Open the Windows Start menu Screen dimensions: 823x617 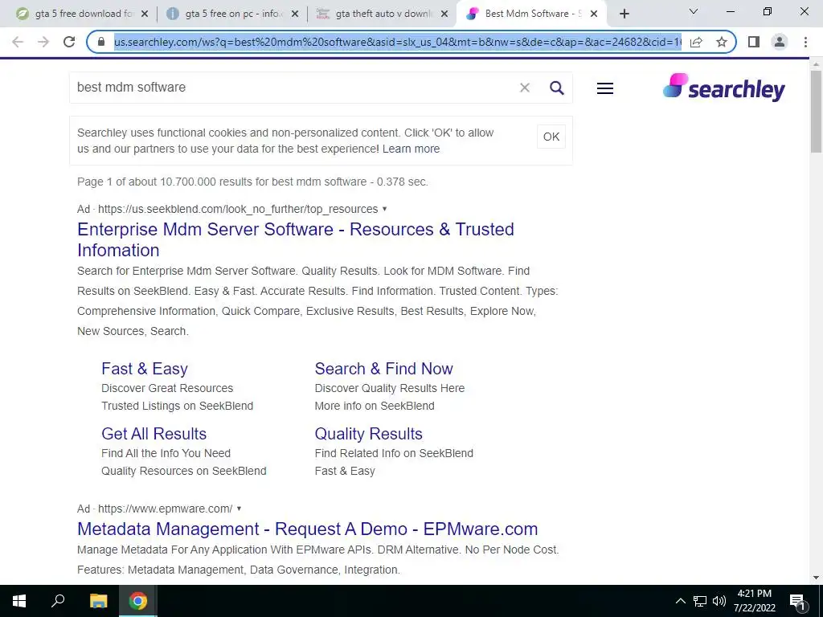click(19, 601)
